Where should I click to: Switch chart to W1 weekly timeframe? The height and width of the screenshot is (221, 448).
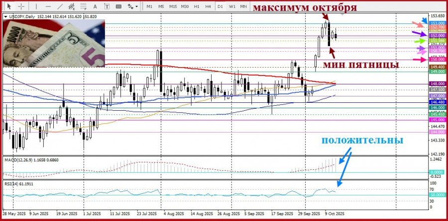(x=232, y=6)
